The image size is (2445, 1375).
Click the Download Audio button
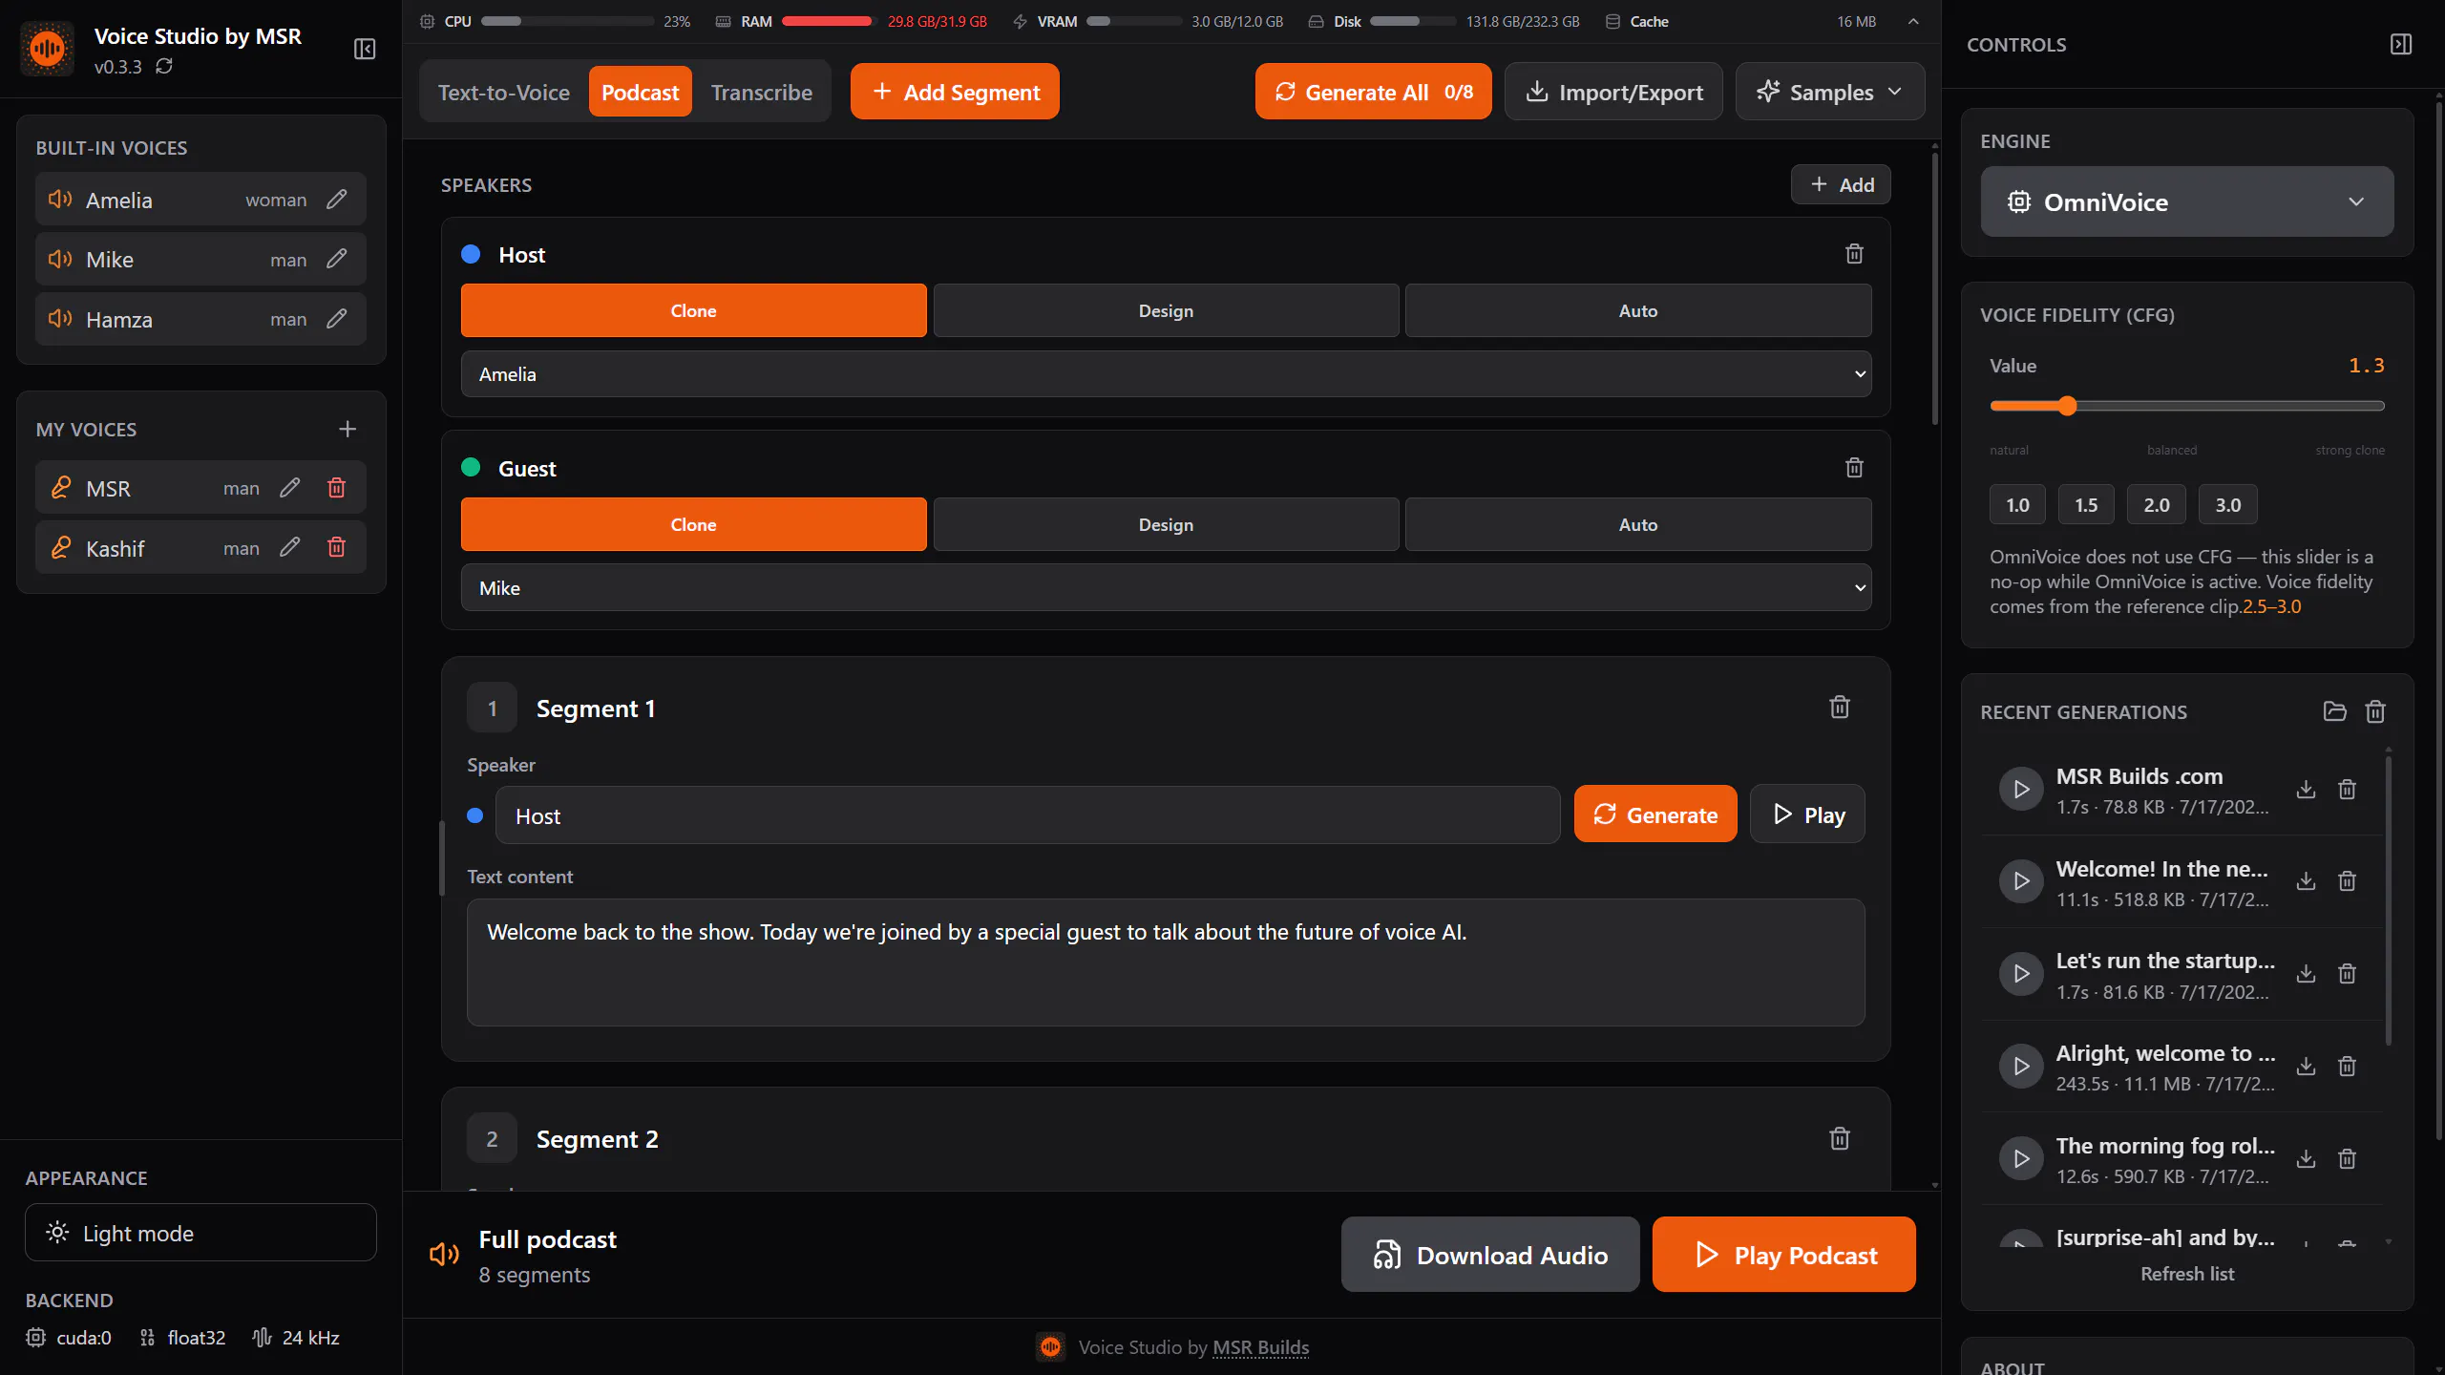coord(1490,1255)
